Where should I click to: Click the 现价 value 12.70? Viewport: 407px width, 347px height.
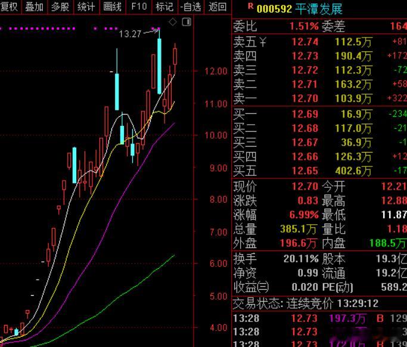tap(305, 186)
